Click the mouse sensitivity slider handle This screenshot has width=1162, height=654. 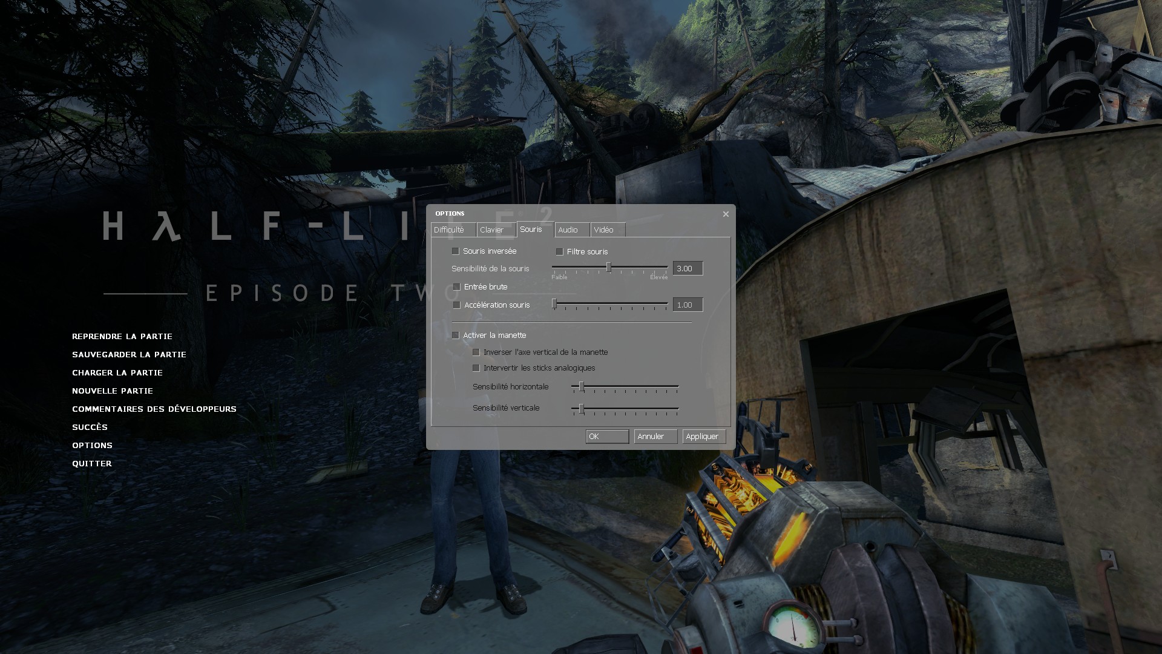coord(609,268)
